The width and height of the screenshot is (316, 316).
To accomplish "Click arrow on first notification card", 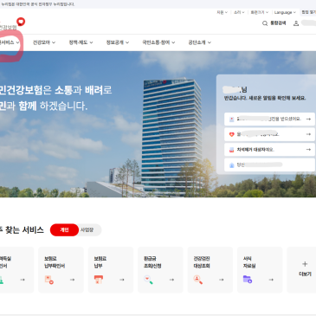I will pos(308,119).
